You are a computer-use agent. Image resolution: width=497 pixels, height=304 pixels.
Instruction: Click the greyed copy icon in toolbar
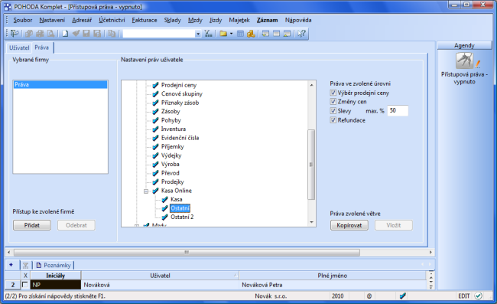click(29, 34)
